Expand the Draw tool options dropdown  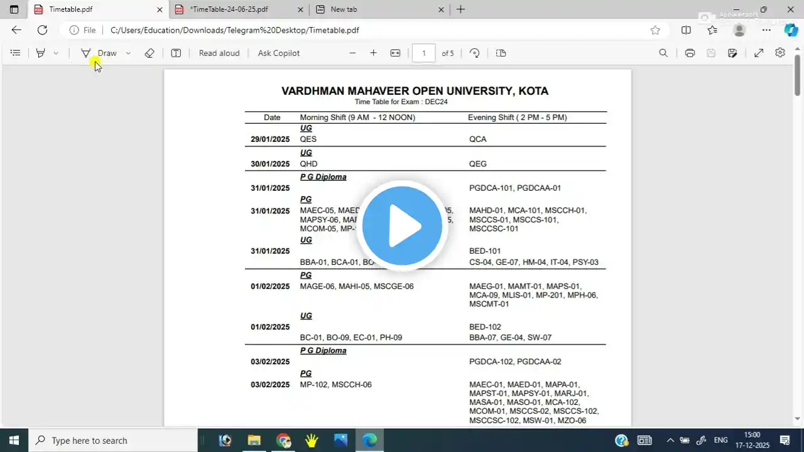point(128,53)
